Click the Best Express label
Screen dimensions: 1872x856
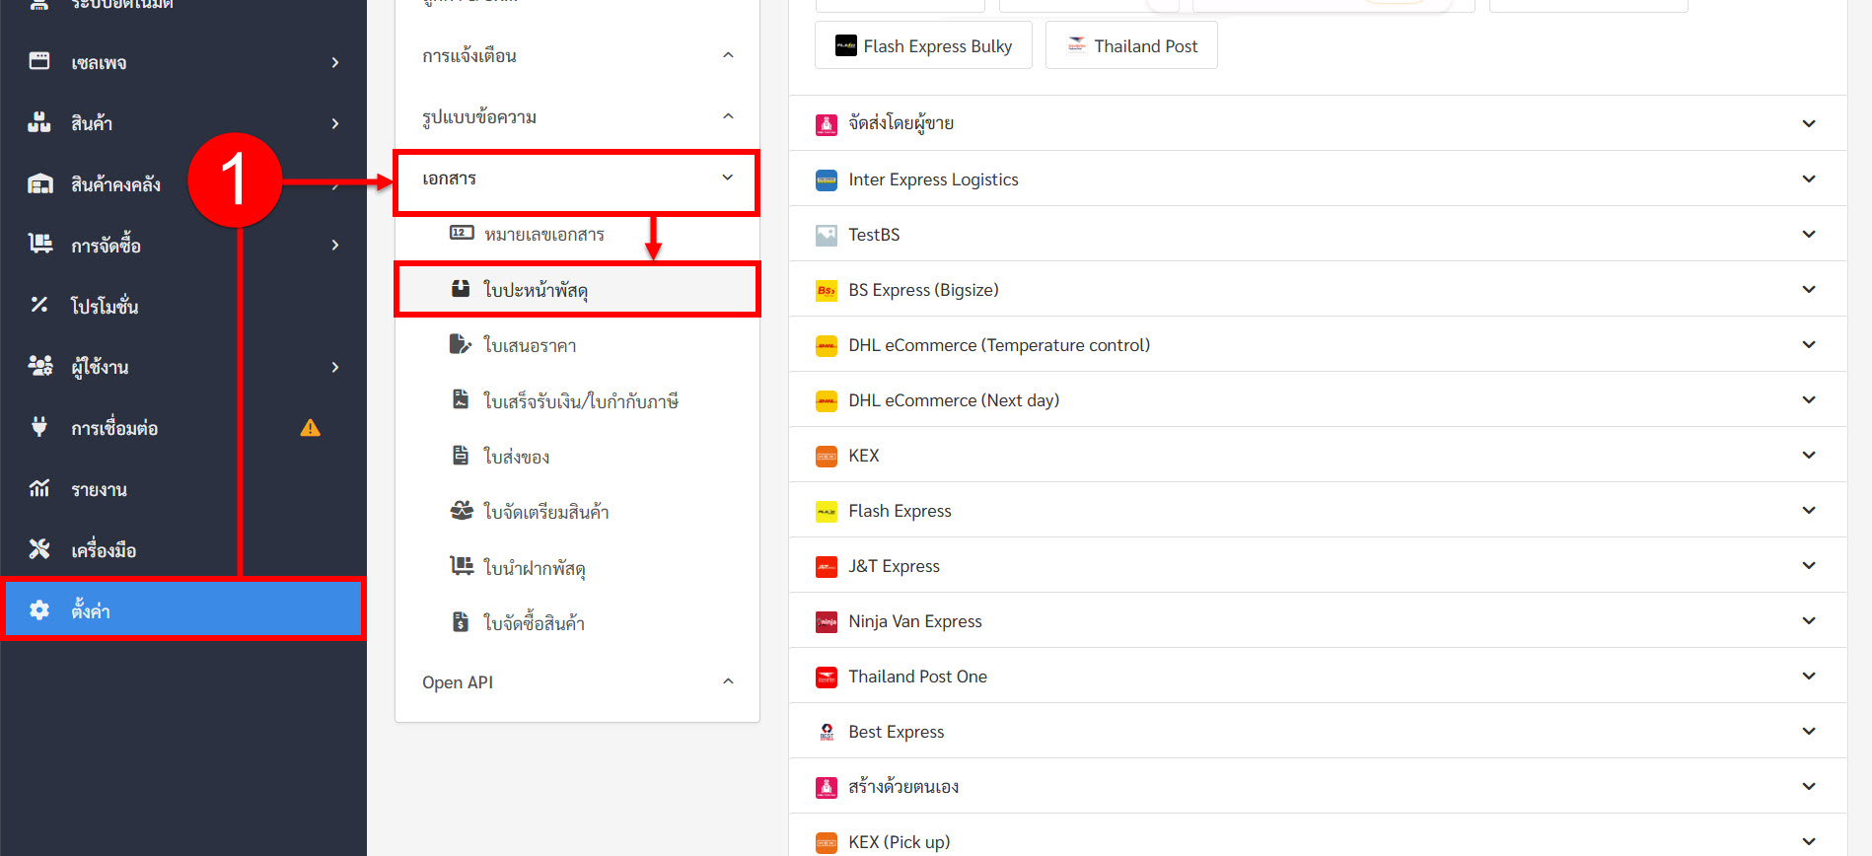(897, 732)
